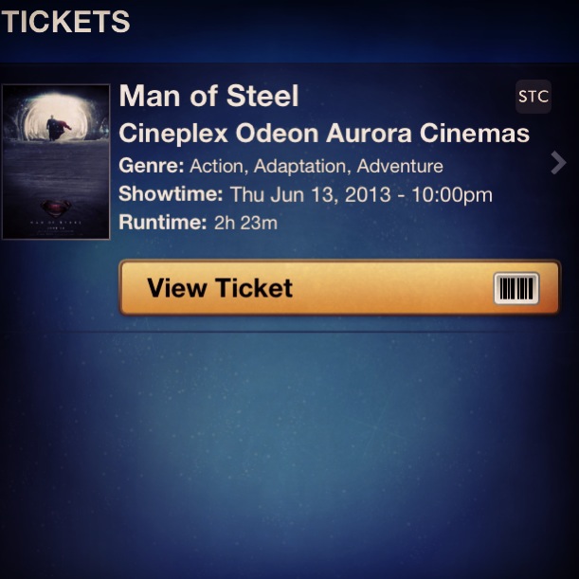Viewport: 579px width, 579px height.
Task: Tap the 10:00pm time in Showtime
Action: point(452,194)
